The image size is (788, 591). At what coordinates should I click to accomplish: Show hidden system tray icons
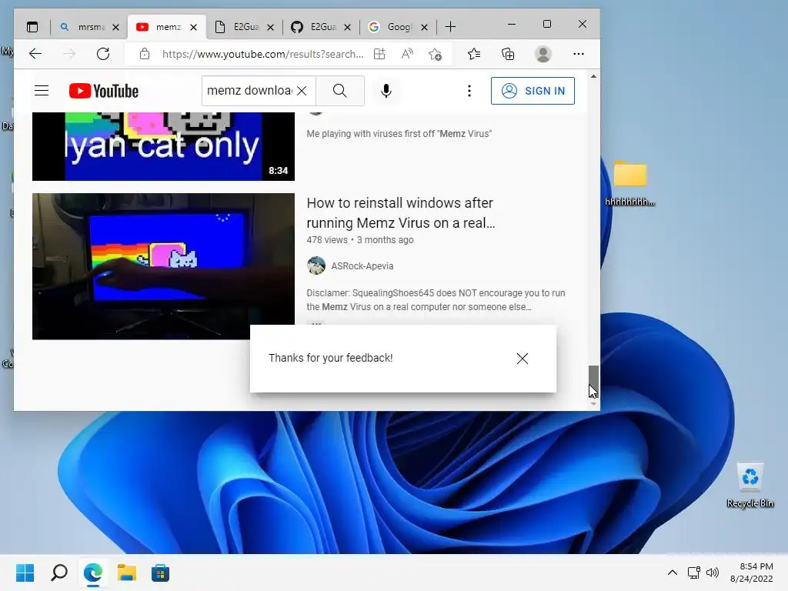(x=673, y=573)
